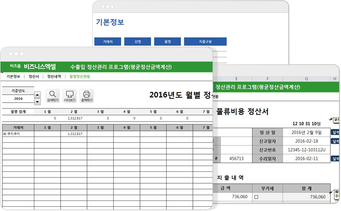Click the 거래처 table column header
This screenshot has height=211, width=341.
[x=18, y=127]
